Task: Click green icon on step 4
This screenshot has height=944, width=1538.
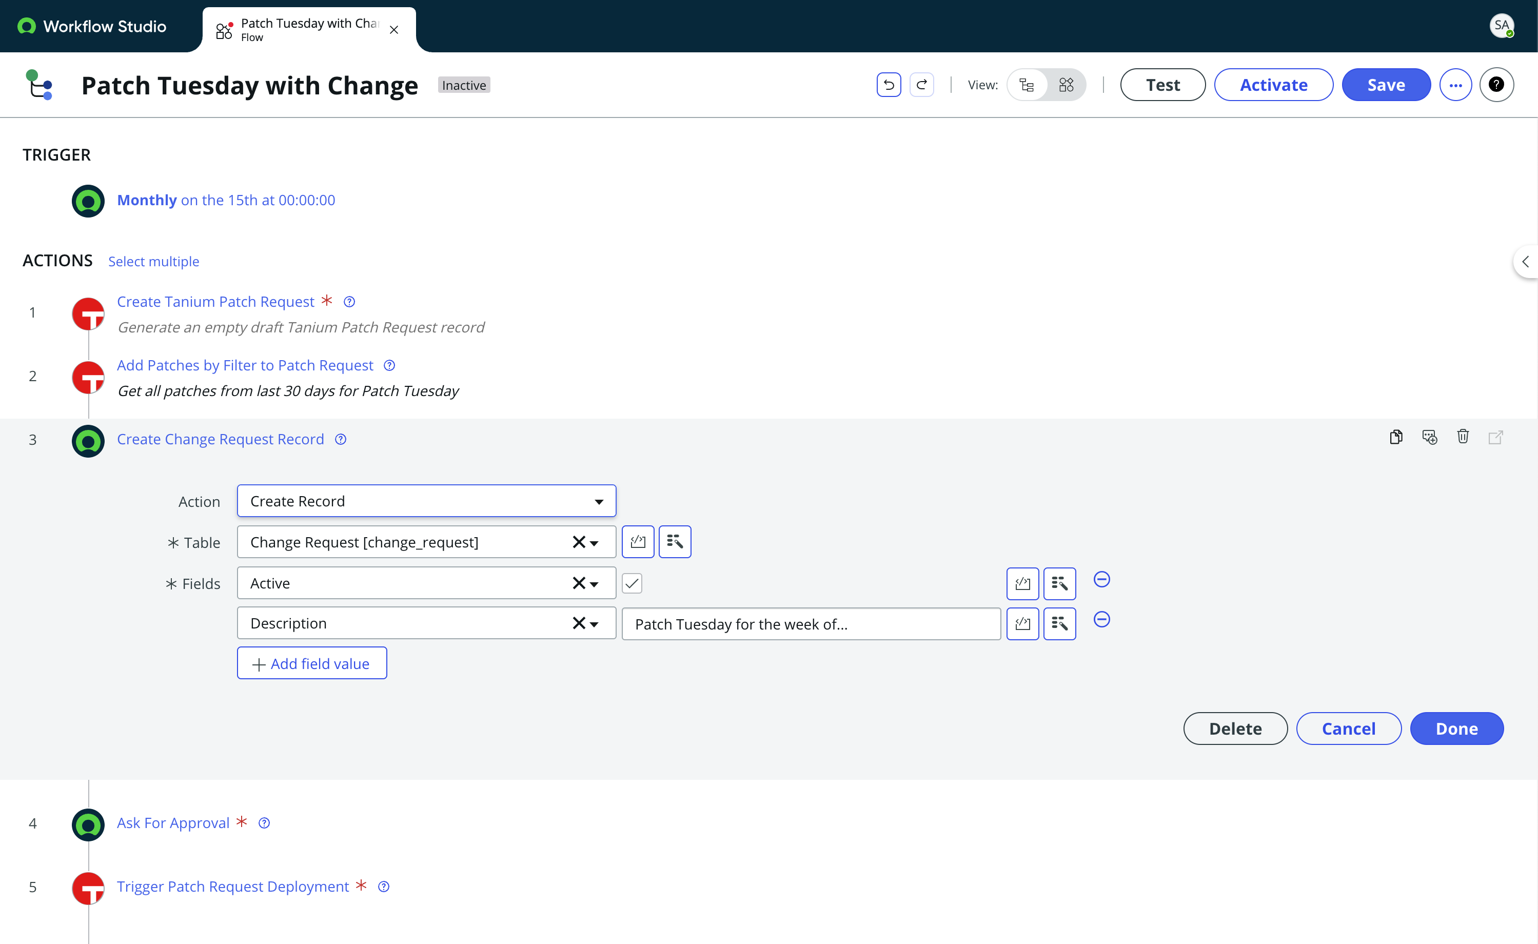Action: click(88, 825)
